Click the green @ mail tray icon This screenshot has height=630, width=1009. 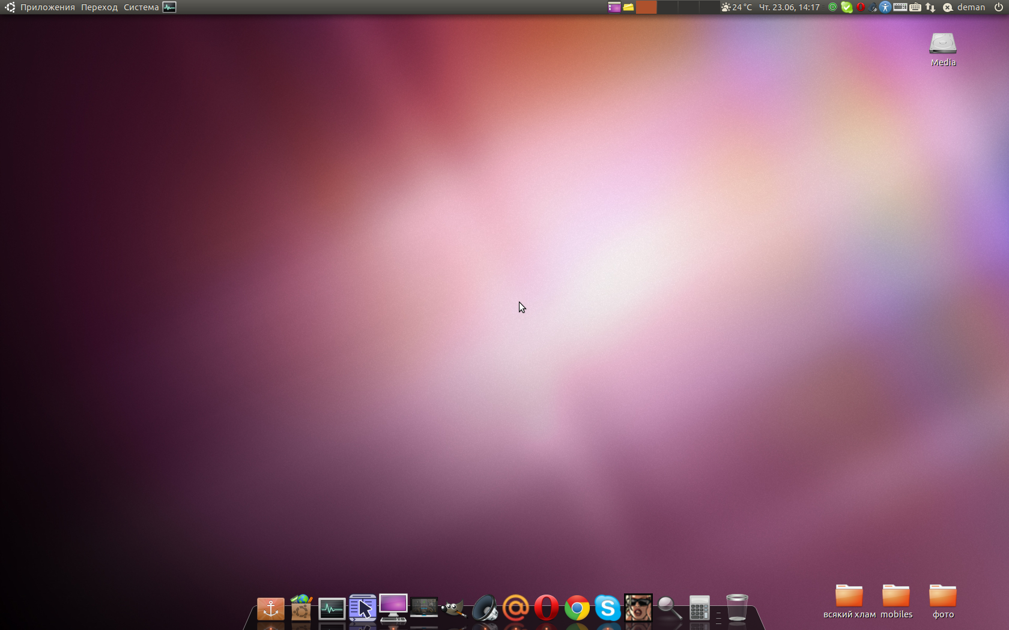[x=832, y=7]
